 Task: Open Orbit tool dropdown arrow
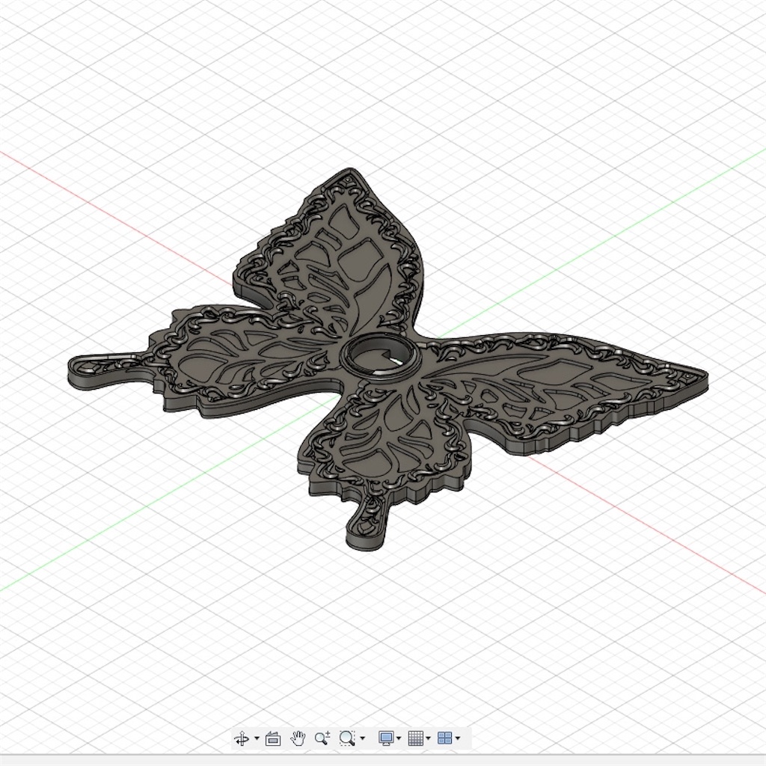click(257, 738)
